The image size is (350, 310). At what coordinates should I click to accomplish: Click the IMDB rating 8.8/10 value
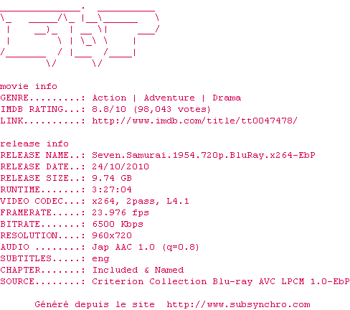pyautogui.click(x=109, y=109)
